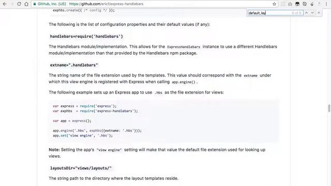331x186 pixels.
Task: Grab the page vertical scrollbar thumb
Action: click(x=329, y=109)
